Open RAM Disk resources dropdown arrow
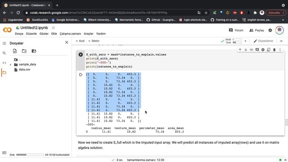Viewport: 288px width, 162px height. click(245, 41)
